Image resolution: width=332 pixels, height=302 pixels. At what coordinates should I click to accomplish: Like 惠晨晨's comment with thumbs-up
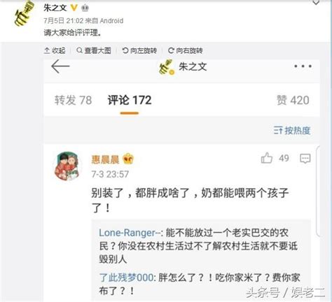click(x=267, y=158)
